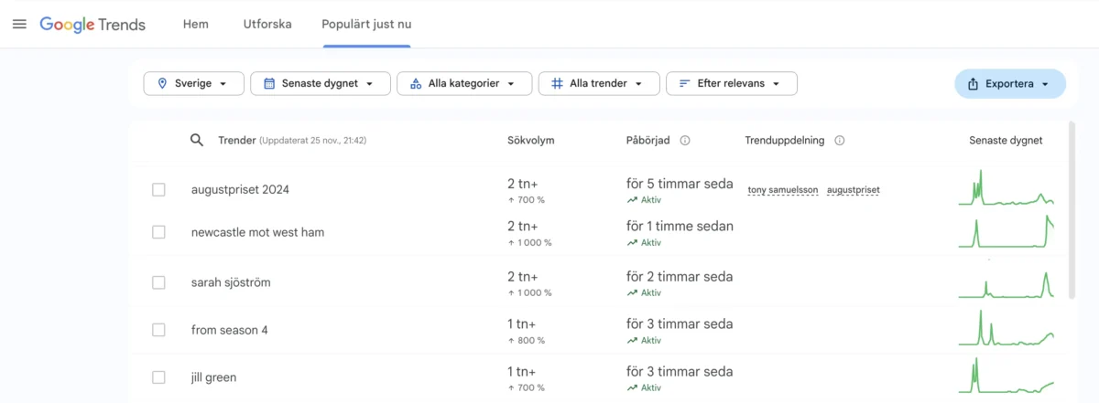
Task: Open the newcastle mot west ham trend
Action: coord(257,232)
